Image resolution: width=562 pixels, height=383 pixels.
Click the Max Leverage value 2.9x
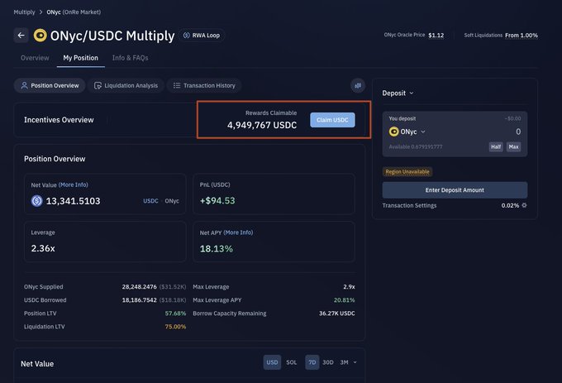pos(349,287)
